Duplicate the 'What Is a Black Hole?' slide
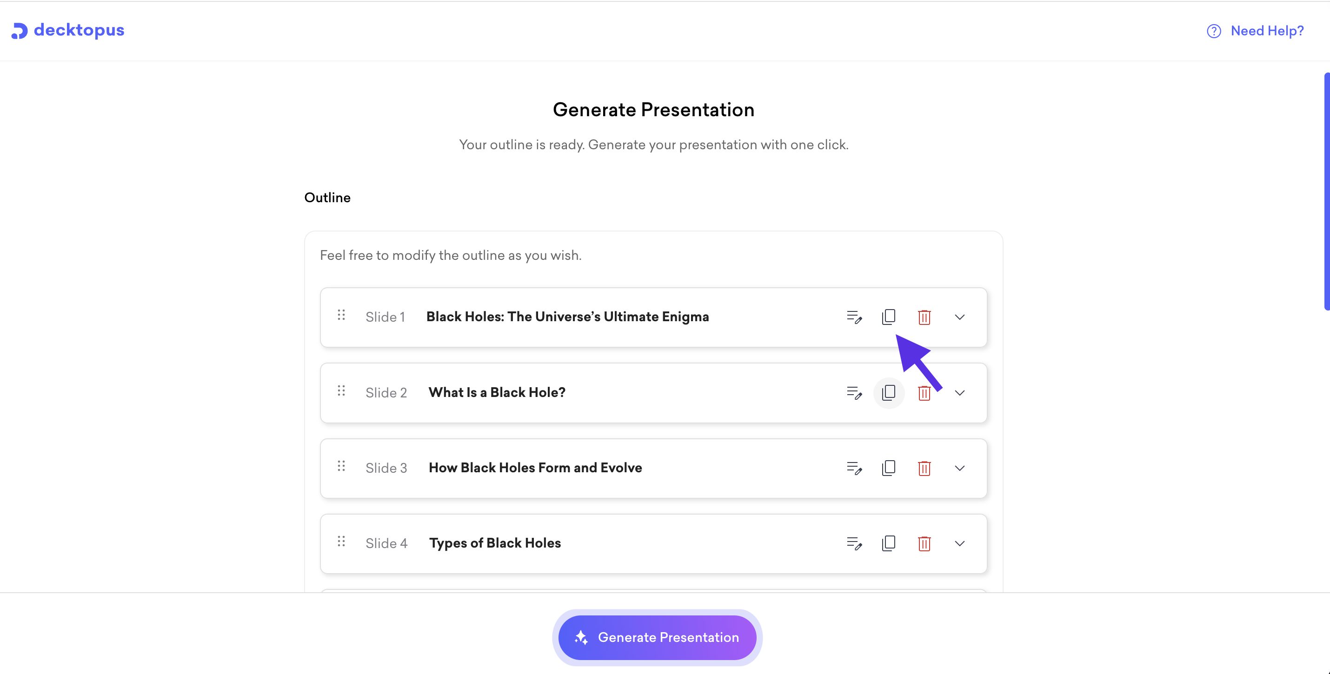 click(889, 393)
